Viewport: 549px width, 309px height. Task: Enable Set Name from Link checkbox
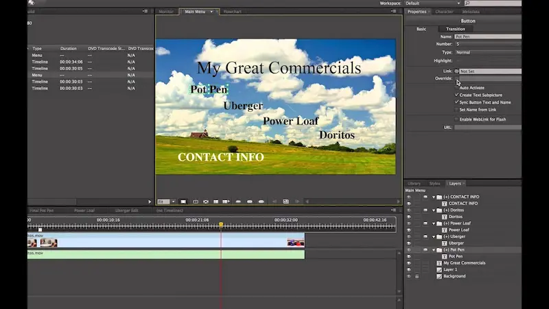(x=456, y=110)
